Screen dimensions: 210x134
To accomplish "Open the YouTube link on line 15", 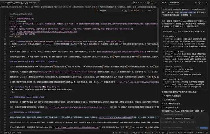I will tap(124, 52).
